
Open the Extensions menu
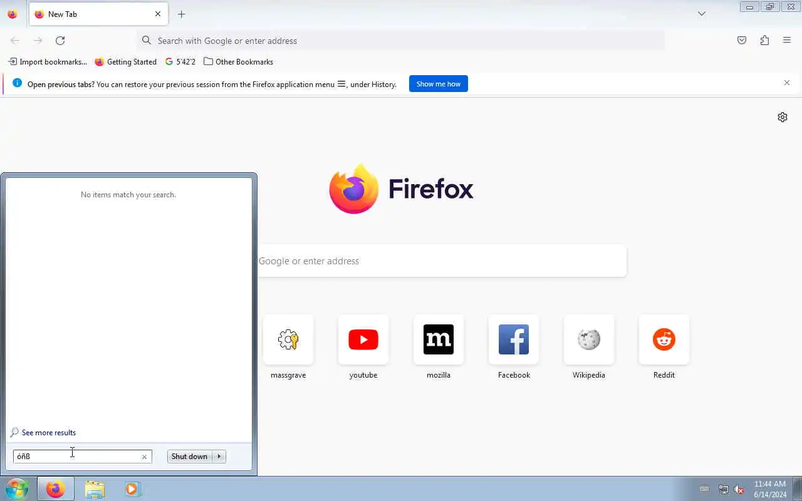[764, 41]
